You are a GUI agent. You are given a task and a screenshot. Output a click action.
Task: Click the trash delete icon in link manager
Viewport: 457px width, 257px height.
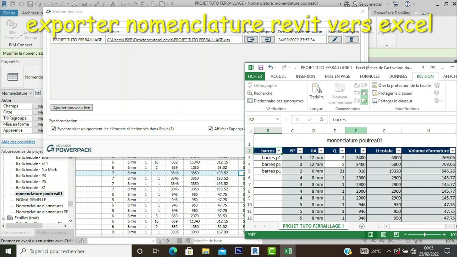(x=351, y=40)
